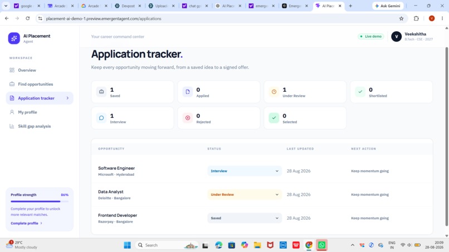Open Skill gap analysis in the sidebar
Screen dimensions: 449x252
[x=40, y=126]
